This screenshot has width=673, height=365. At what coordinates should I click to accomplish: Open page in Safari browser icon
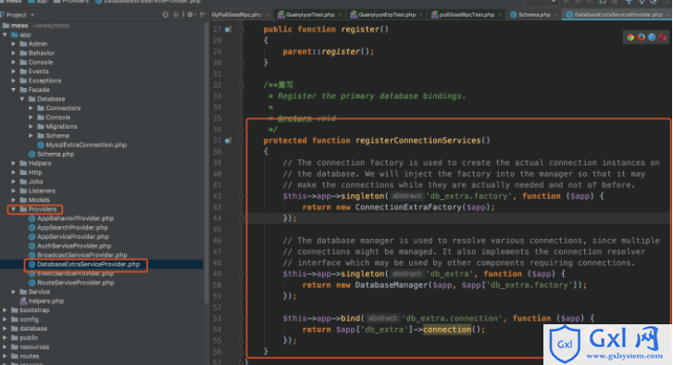(x=652, y=37)
